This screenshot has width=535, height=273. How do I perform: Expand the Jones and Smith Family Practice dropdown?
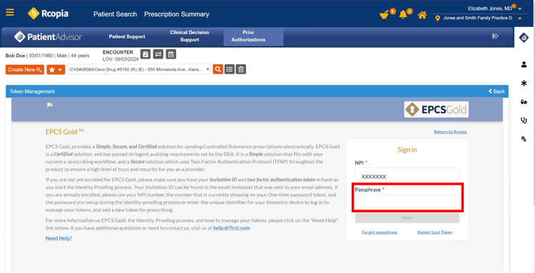519,19
